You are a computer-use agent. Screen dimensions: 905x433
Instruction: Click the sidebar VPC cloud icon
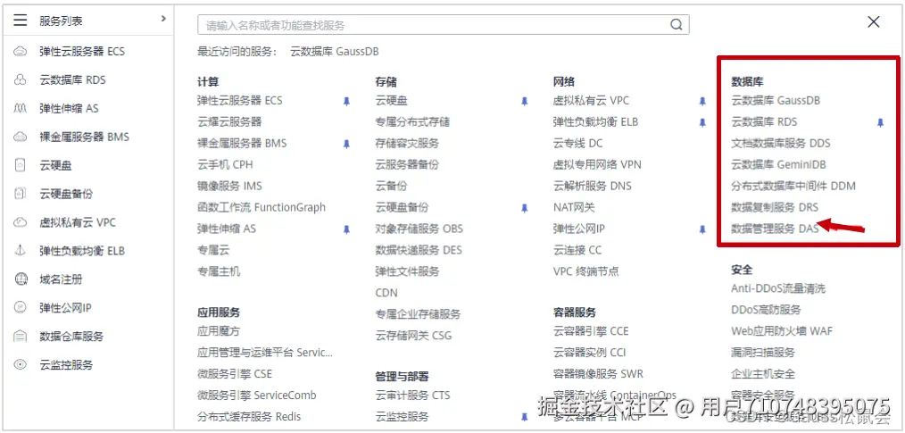[21, 222]
